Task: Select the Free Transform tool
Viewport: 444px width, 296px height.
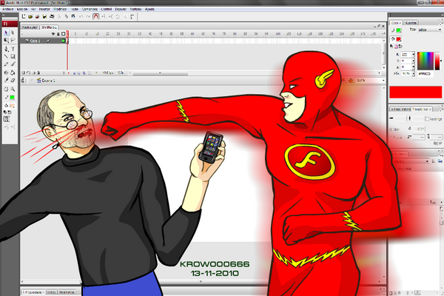Action: (x=6, y=41)
